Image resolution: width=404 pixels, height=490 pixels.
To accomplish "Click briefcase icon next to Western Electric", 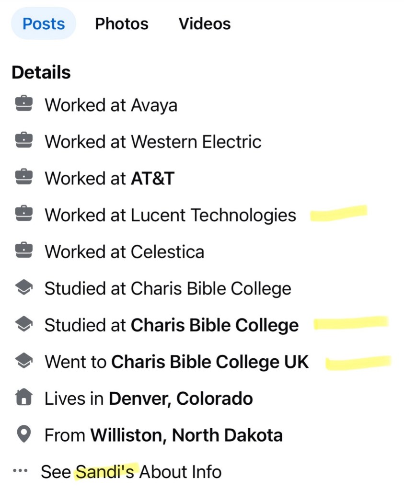I will pos(23,141).
